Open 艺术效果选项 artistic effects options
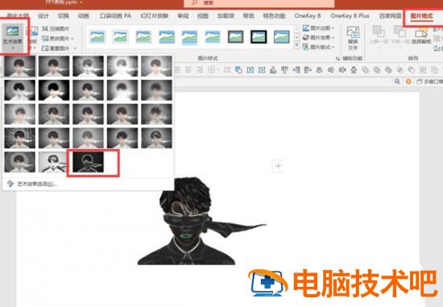The width and height of the screenshot is (443, 307). coord(31,184)
